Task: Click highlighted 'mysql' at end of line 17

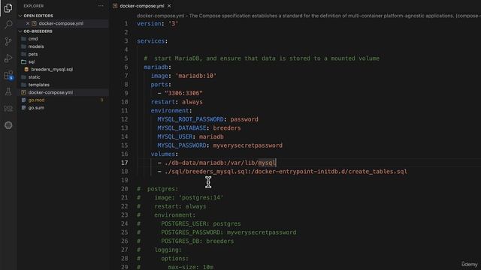Action: [x=267, y=163]
